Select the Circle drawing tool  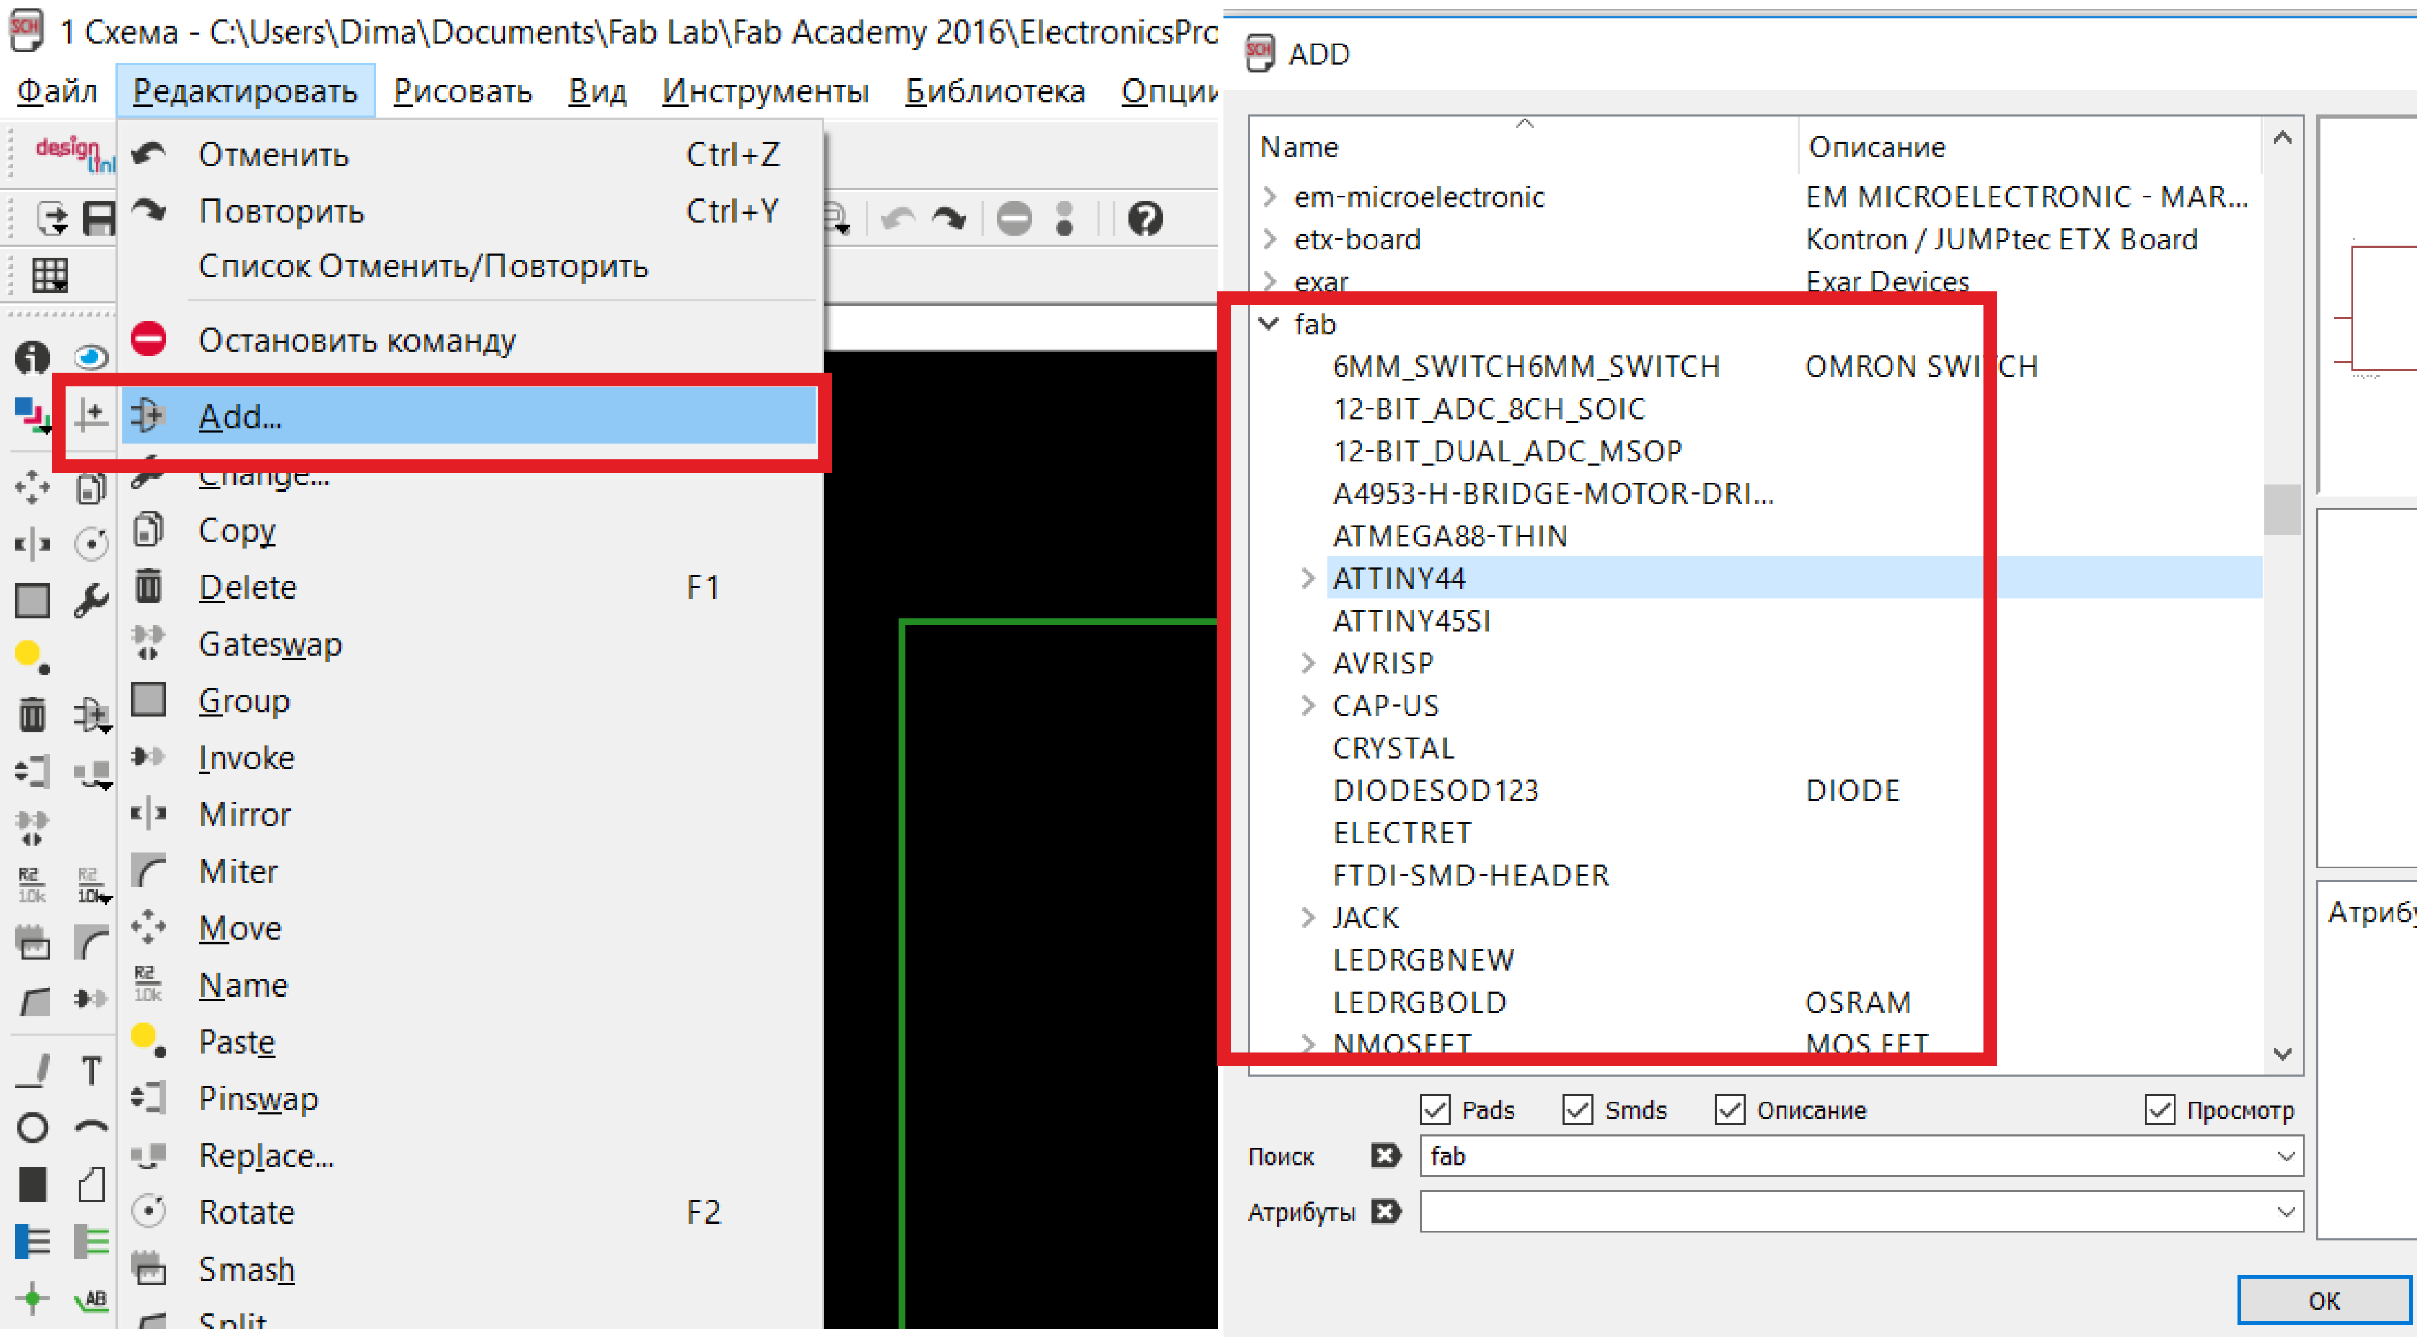coord(32,1127)
